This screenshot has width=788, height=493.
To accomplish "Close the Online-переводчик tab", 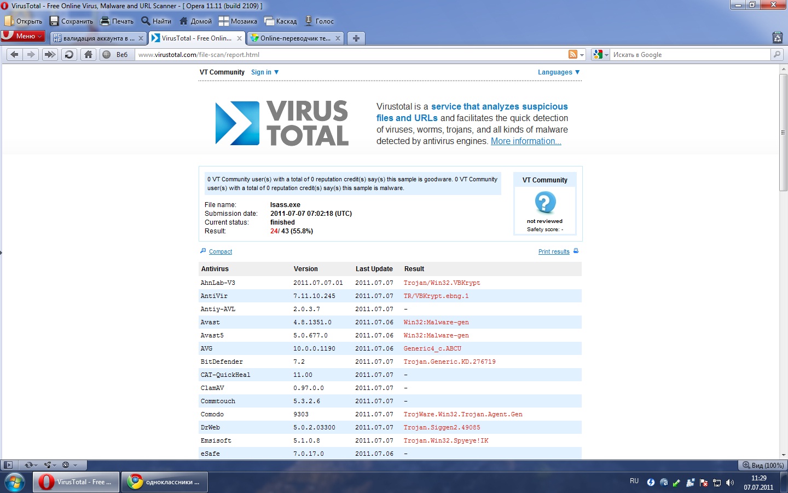I will (338, 38).
